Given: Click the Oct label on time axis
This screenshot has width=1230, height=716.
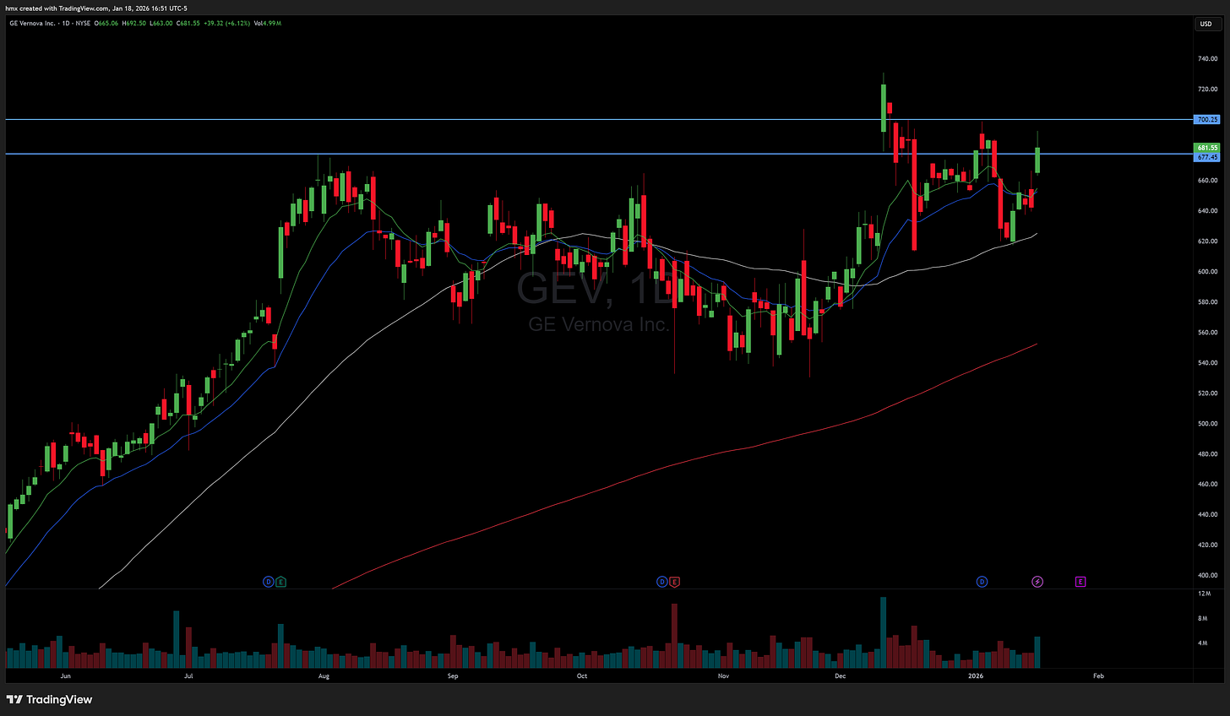Looking at the screenshot, I should [x=581, y=676].
